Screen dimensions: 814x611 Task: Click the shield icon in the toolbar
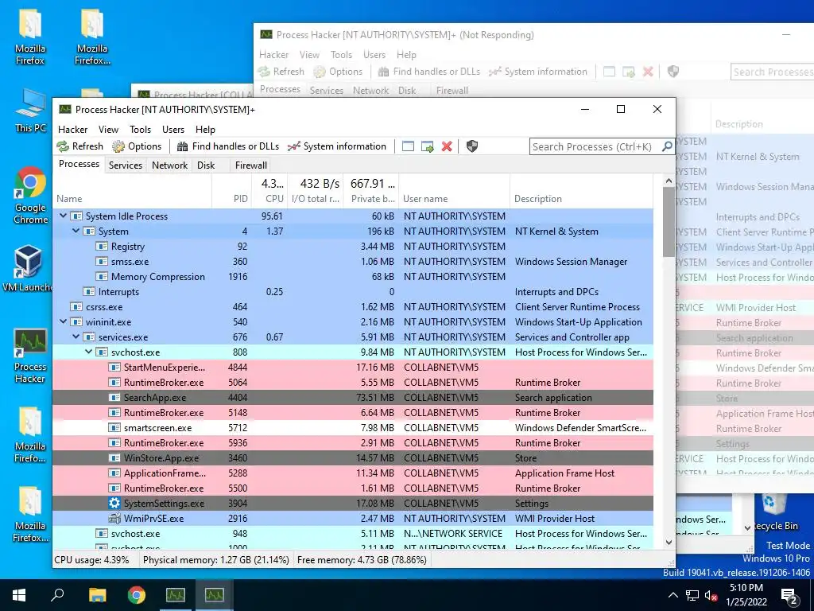coord(472,146)
